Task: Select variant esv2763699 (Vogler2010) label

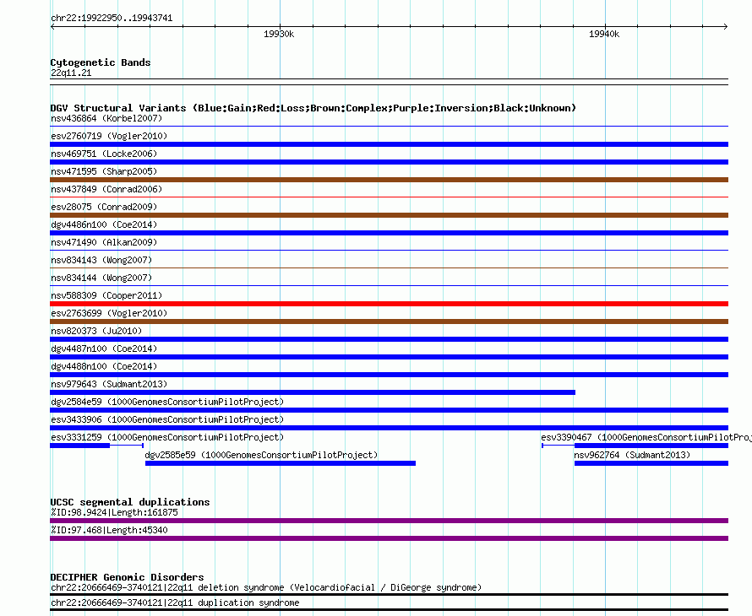Action: (109, 313)
